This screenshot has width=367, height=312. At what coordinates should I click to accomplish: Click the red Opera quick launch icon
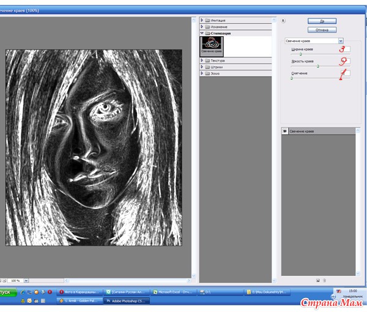(x=50, y=292)
